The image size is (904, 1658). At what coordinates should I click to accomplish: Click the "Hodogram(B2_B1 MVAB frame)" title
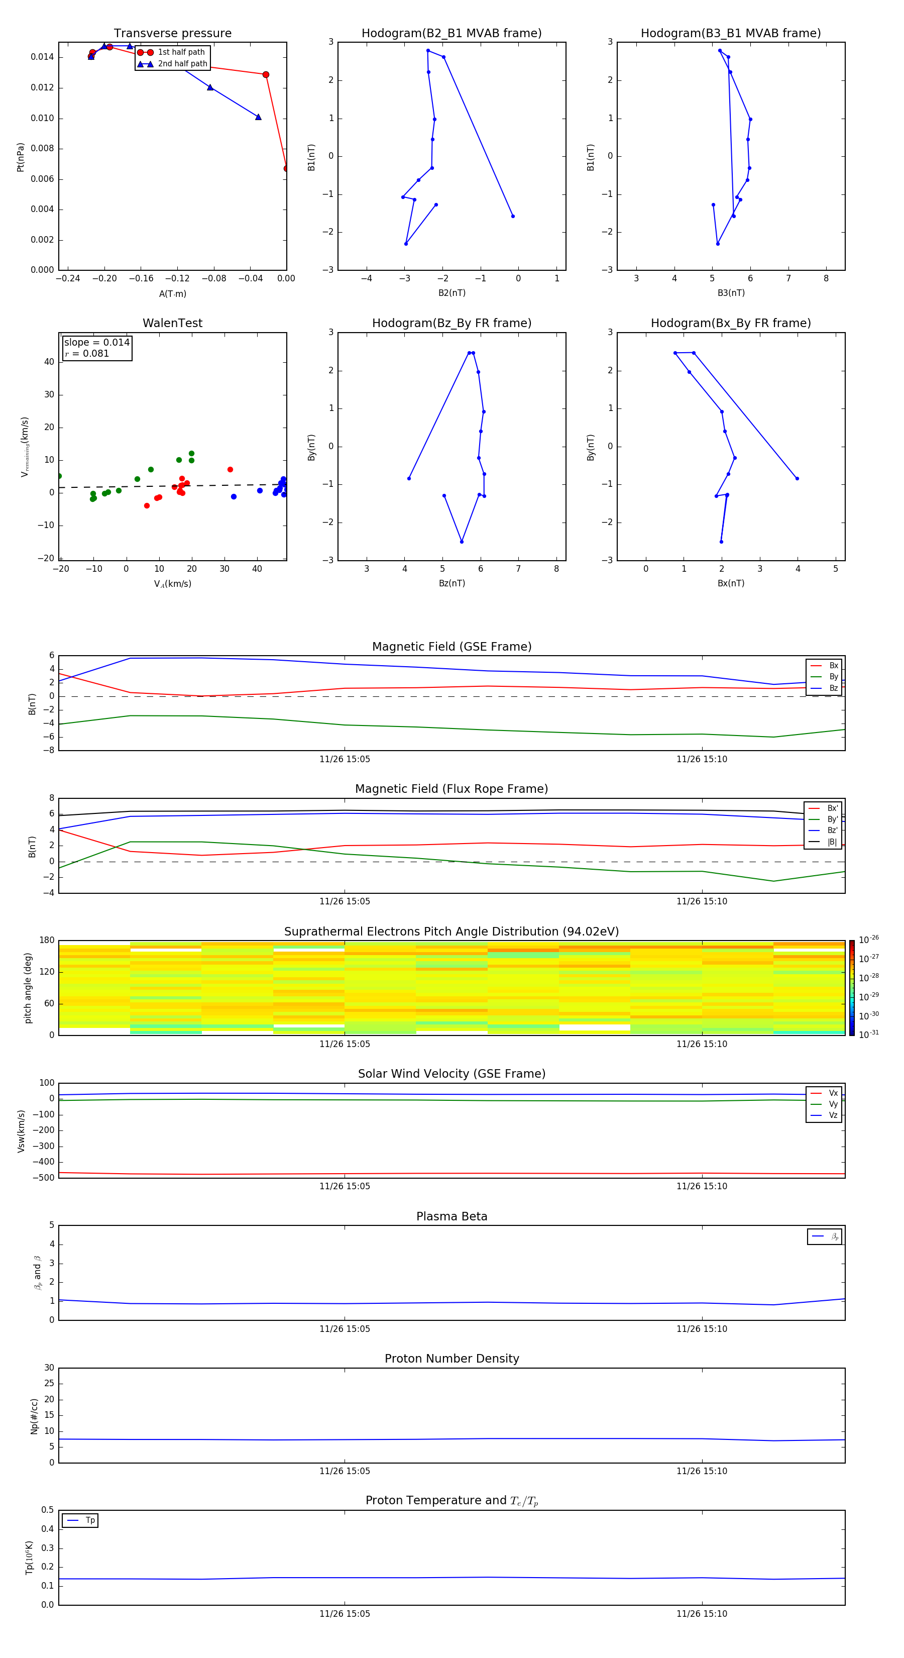point(451,33)
